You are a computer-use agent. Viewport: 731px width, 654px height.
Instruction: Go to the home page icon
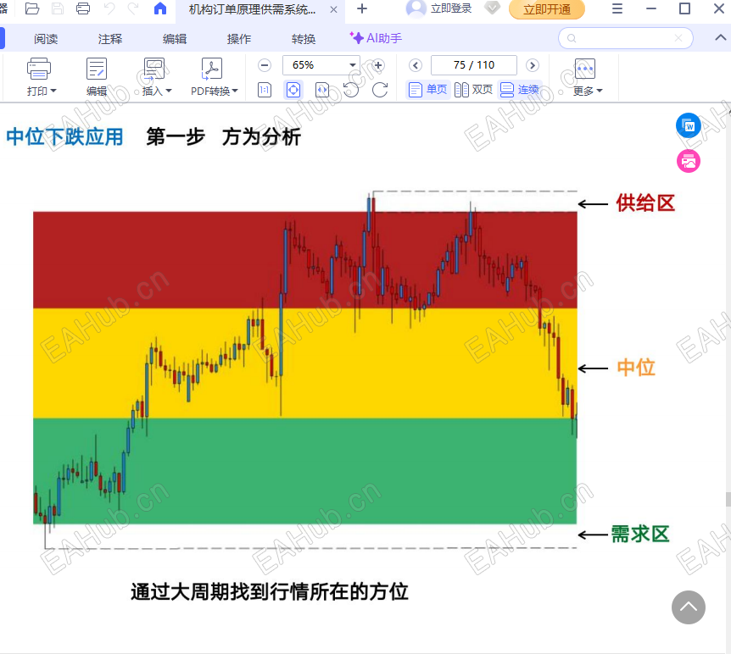tap(160, 8)
